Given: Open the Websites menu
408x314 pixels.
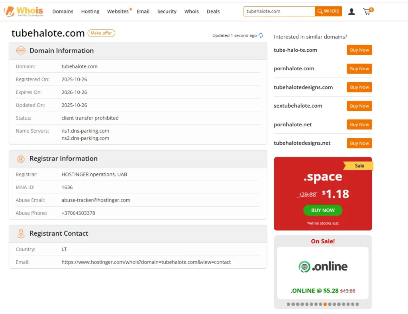Looking at the screenshot, I should (x=118, y=12).
